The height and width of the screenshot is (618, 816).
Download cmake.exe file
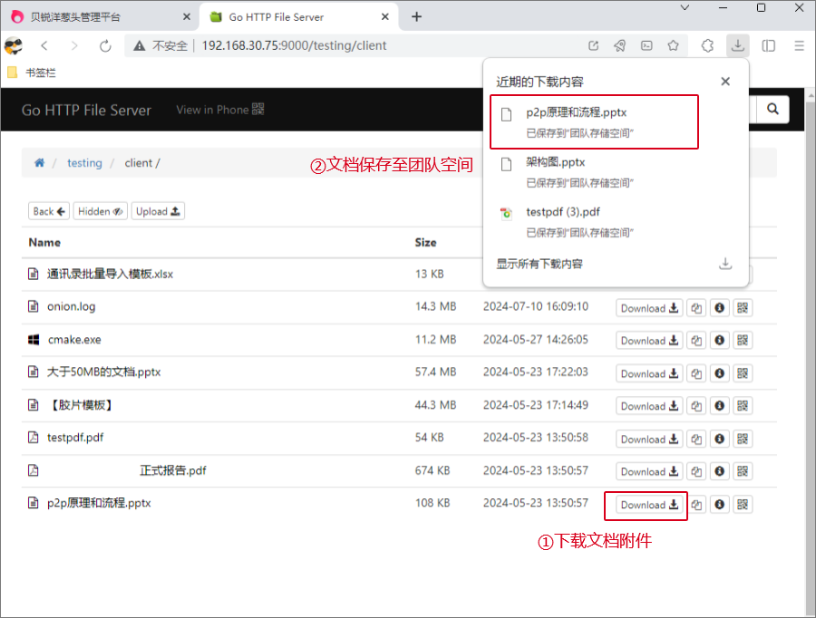click(x=649, y=340)
